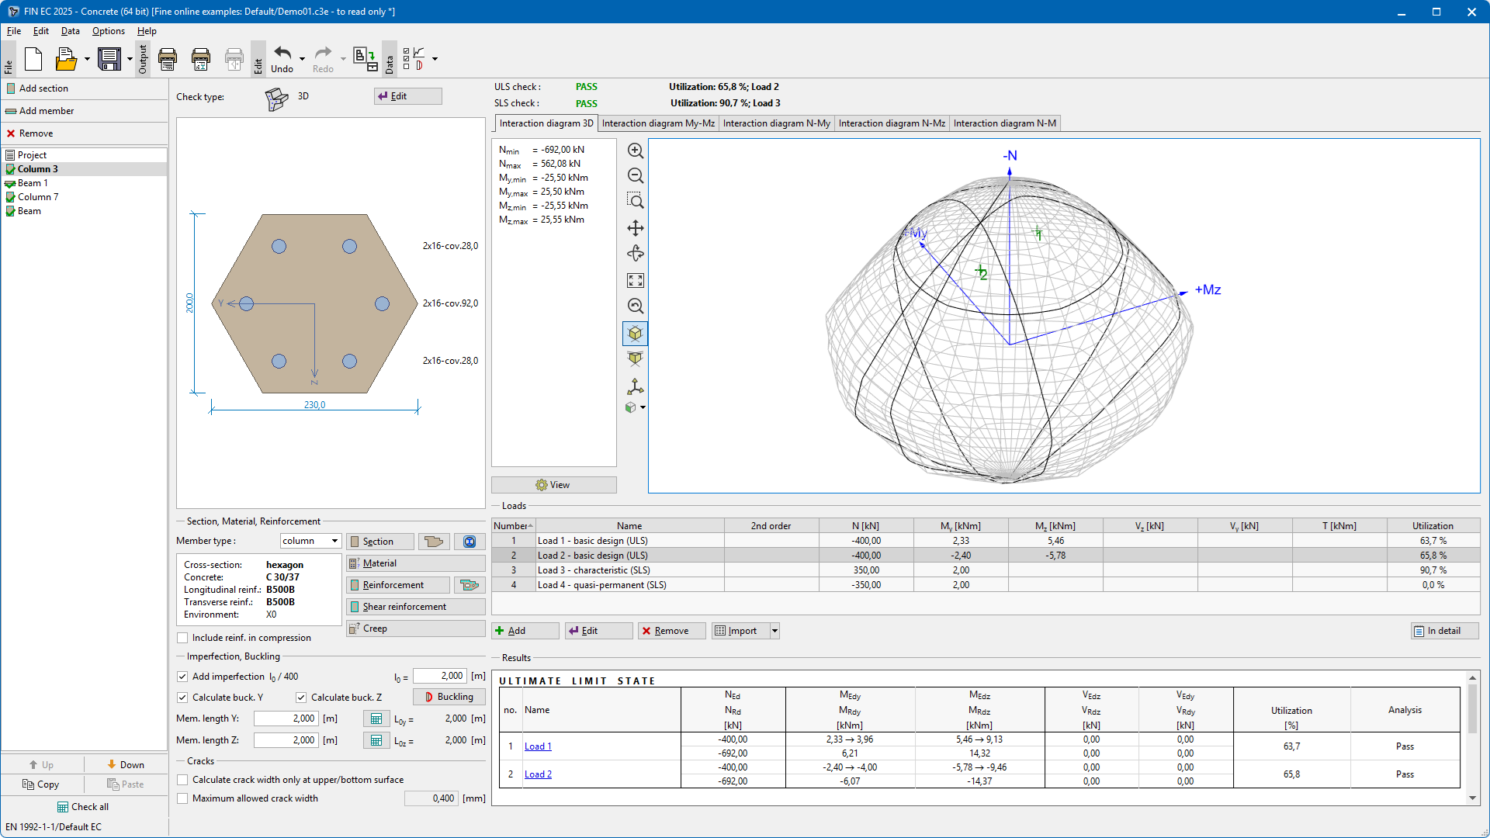Uncheck Calculate buck. Z option
The width and height of the screenshot is (1490, 838).
301,698
